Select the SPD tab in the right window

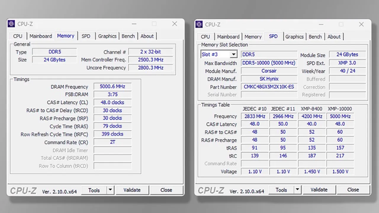(x=273, y=36)
